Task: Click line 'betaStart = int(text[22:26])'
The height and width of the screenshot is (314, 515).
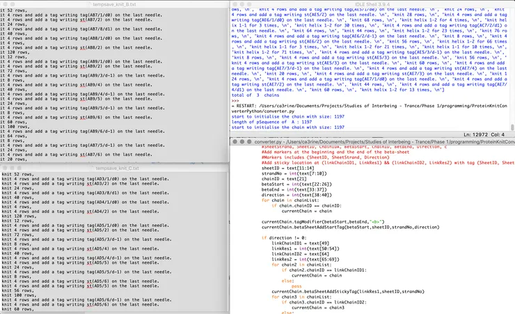Action: 296,185
